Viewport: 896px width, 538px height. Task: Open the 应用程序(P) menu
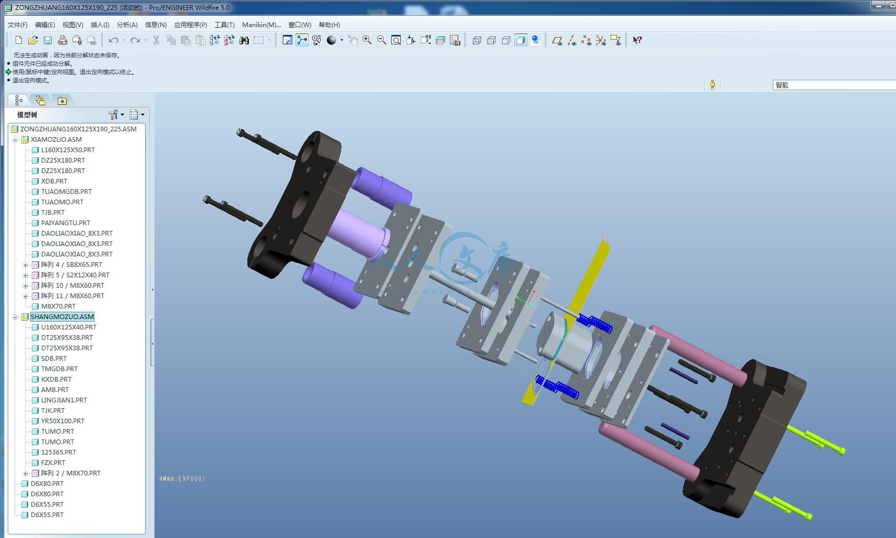(190, 25)
